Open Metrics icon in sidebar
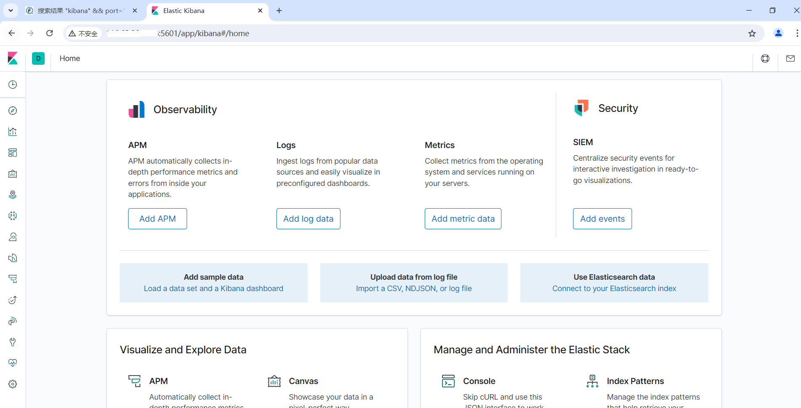Screen dimensions: 801x408 13,237
